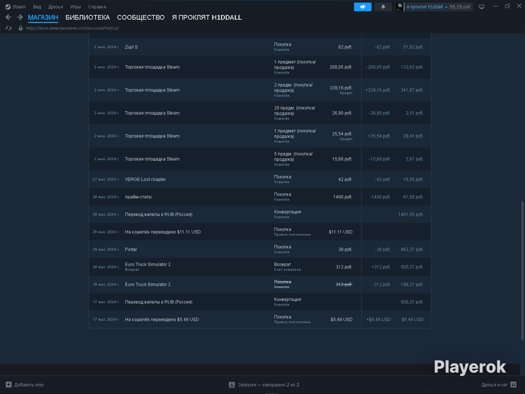Open the прайм-статус transaction row
Image resolution: width=525 pixels, height=394 pixels.
coord(260,197)
